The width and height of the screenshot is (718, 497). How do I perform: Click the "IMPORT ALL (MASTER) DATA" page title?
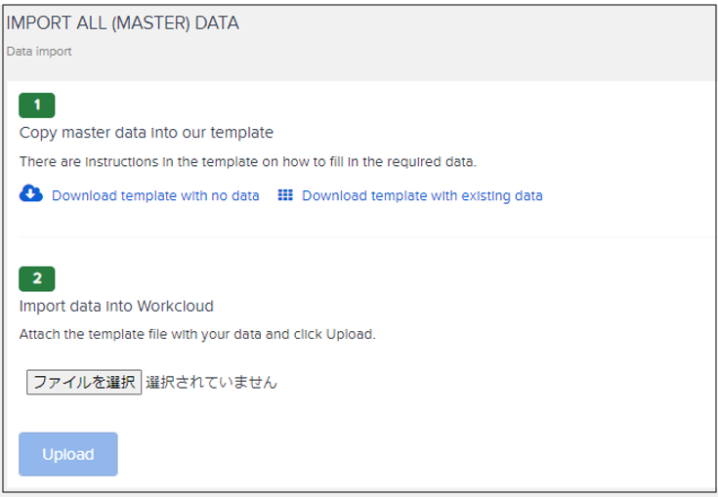pos(122,22)
